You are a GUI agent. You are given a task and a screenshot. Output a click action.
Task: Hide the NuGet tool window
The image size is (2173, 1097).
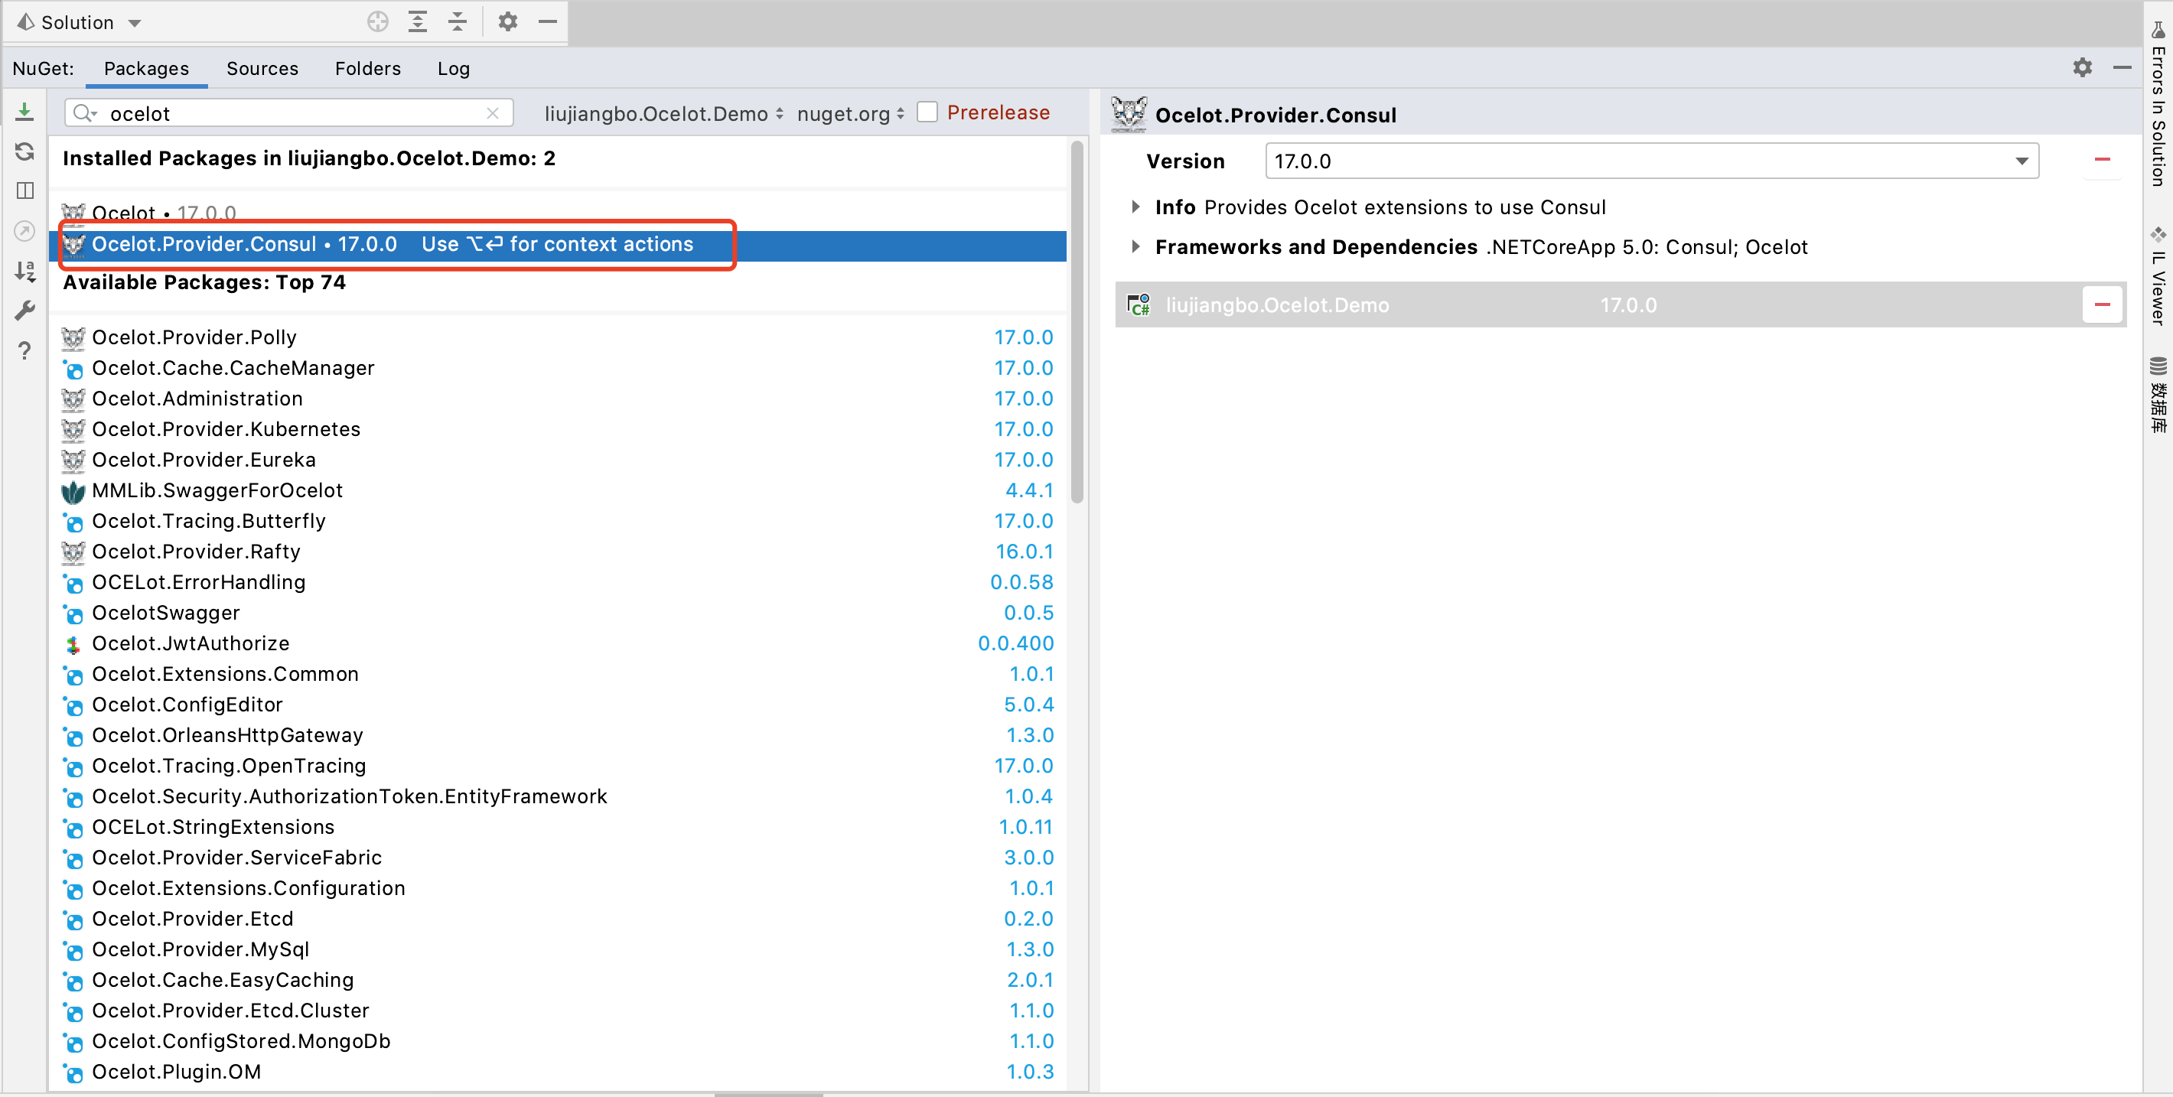click(x=2123, y=67)
